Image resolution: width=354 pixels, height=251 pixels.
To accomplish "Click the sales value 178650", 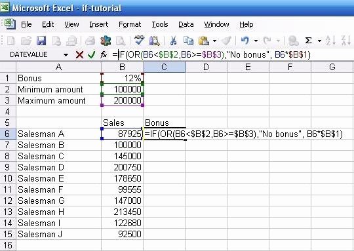I will click(x=122, y=178).
